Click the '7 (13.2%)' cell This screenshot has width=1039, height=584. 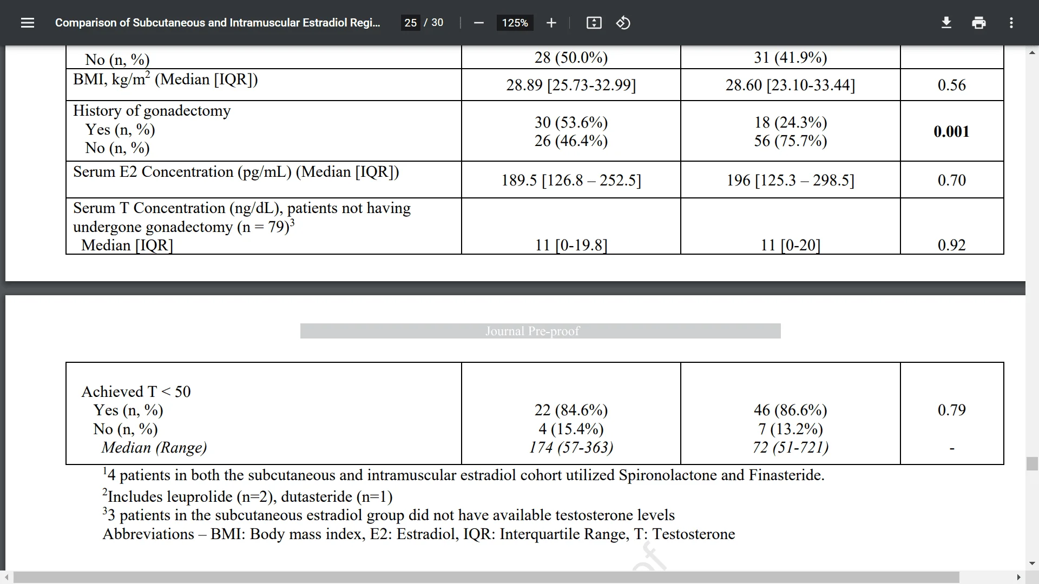click(x=790, y=429)
